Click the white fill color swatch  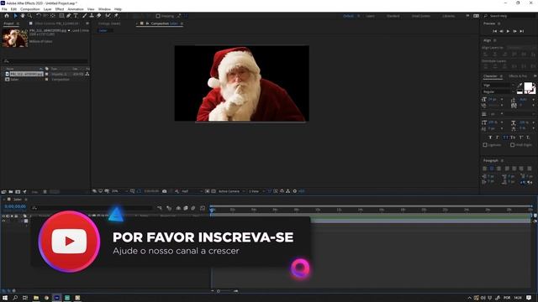(528, 86)
